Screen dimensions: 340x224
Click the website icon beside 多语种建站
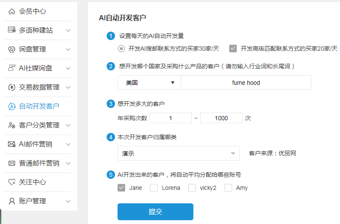pyautogui.click(x=12, y=30)
